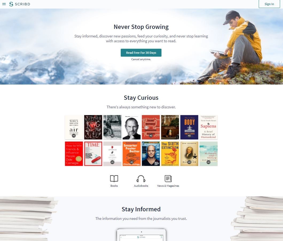This screenshot has height=241, width=283.
Task: Open the TIME magazine cover
Action: point(93,154)
